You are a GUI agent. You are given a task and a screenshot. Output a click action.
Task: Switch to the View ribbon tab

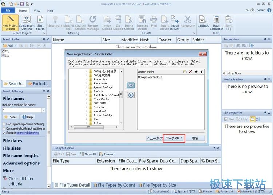coord(37,11)
